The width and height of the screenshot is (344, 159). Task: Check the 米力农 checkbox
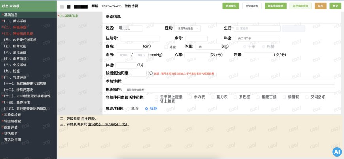point(191,97)
